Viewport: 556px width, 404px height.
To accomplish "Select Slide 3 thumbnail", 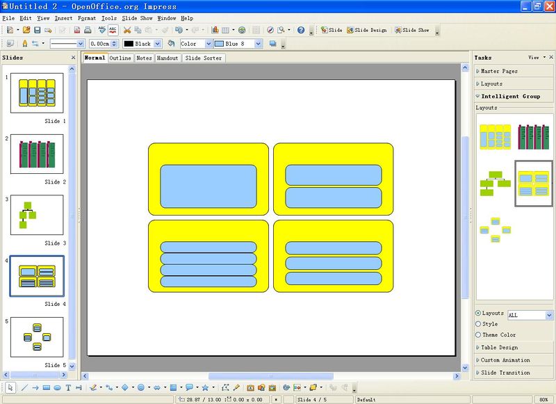I will pos(37,215).
